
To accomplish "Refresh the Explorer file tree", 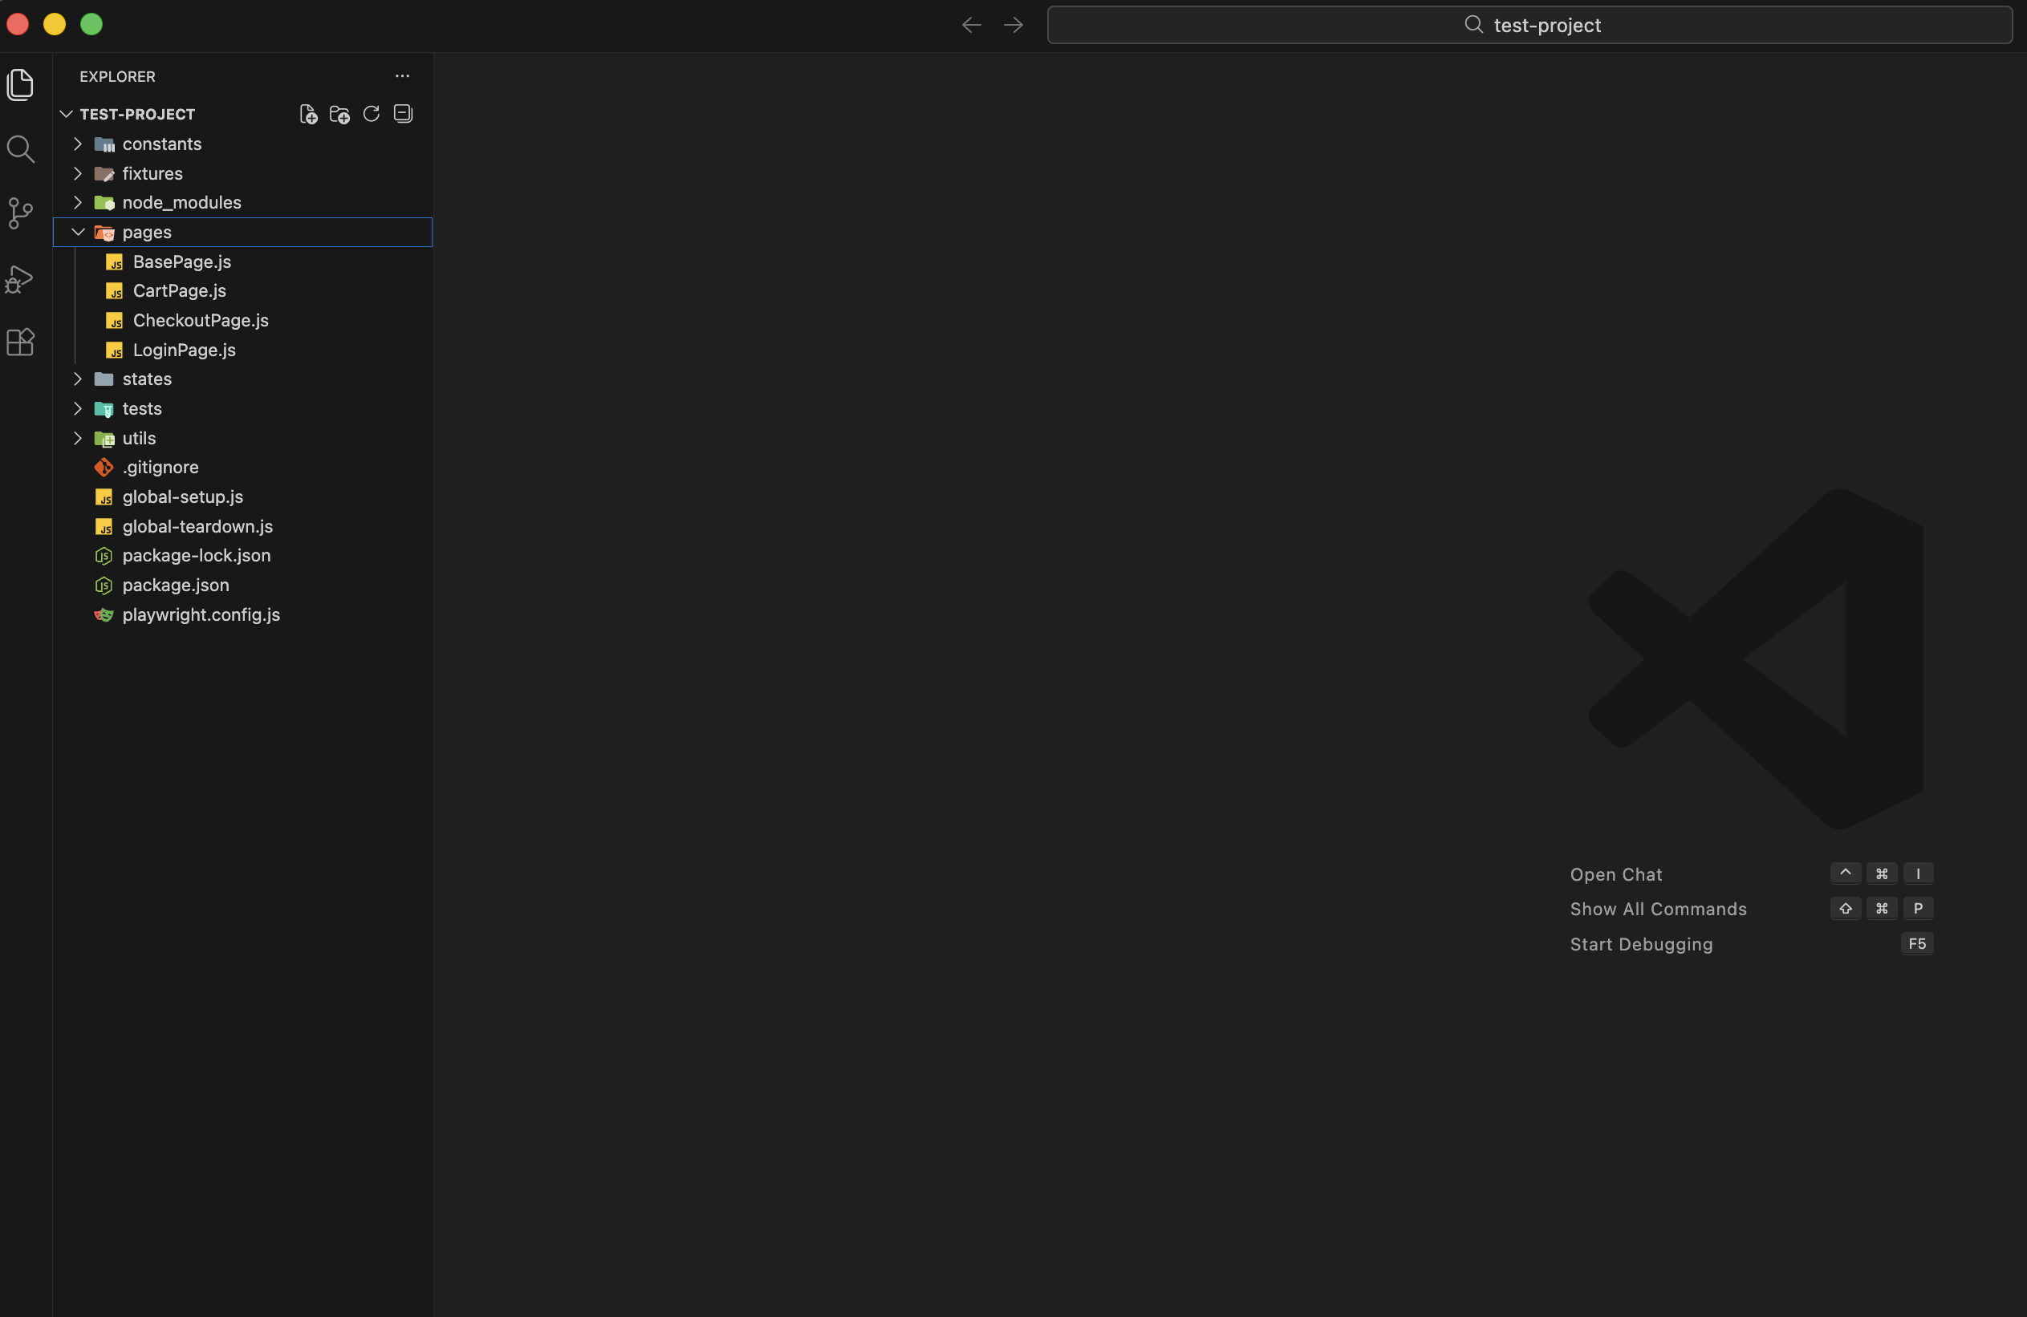I will [371, 113].
